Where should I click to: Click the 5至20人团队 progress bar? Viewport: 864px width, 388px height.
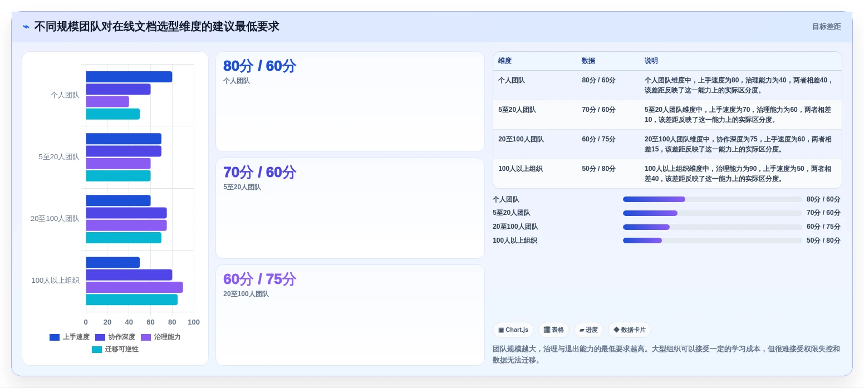click(713, 213)
